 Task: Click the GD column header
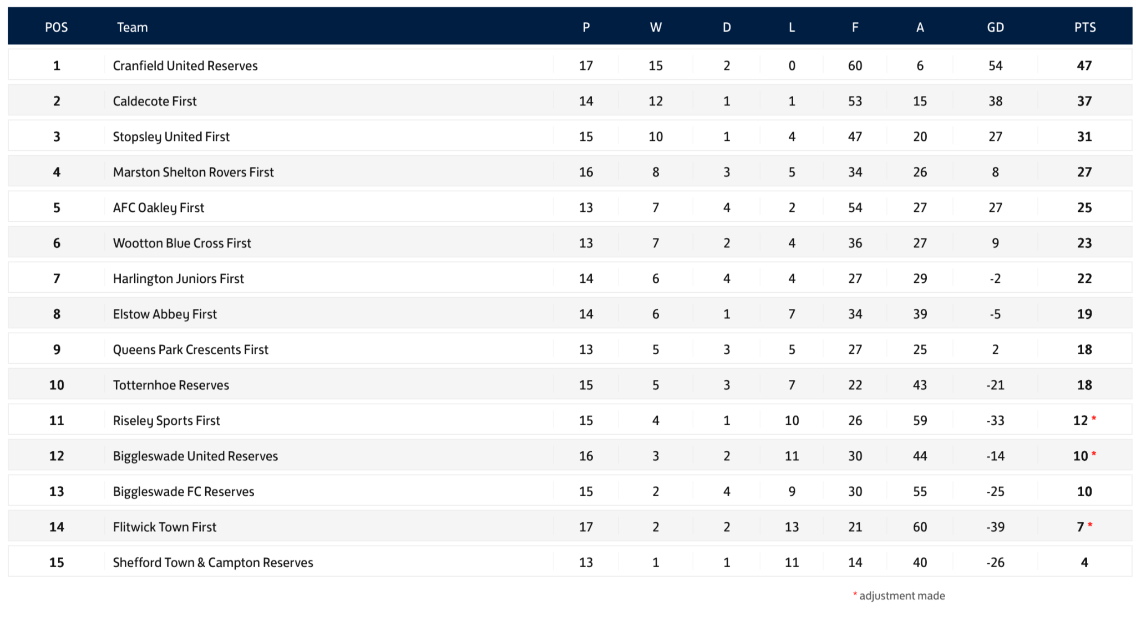click(995, 27)
